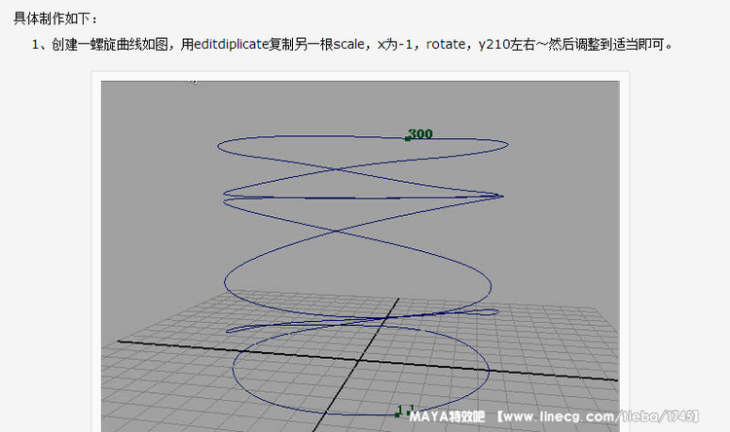Screen dimensions: 730x432
Task: Open the www.linecg.com watermark link
Action: (555, 417)
